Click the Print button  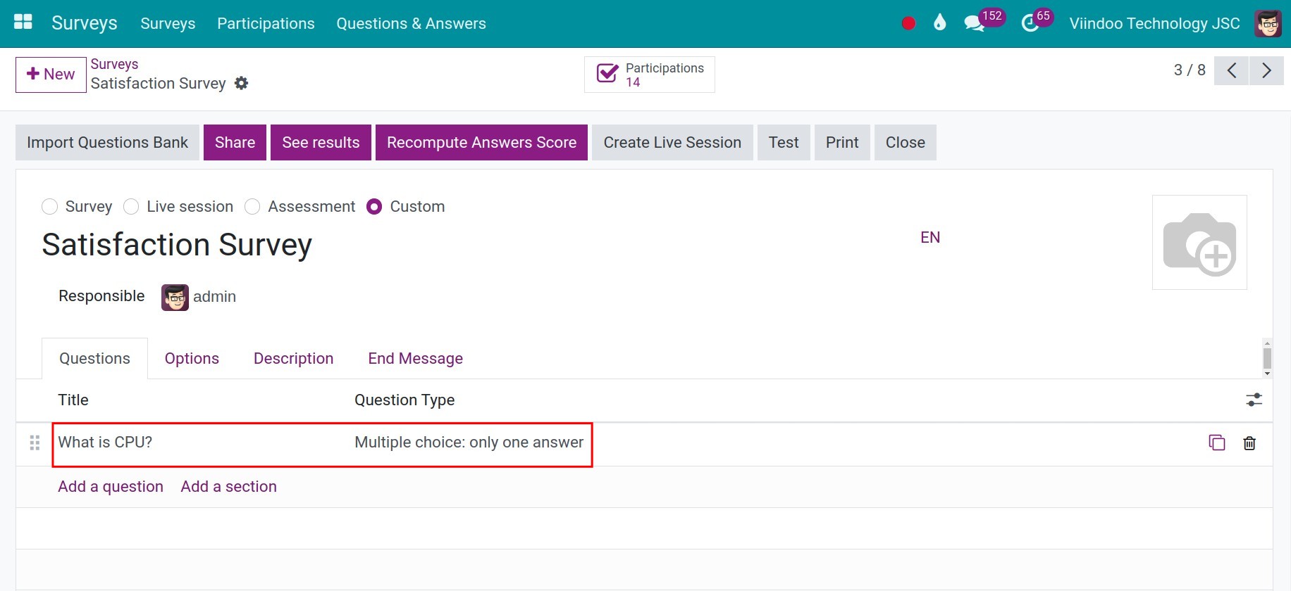(x=842, y=143)
